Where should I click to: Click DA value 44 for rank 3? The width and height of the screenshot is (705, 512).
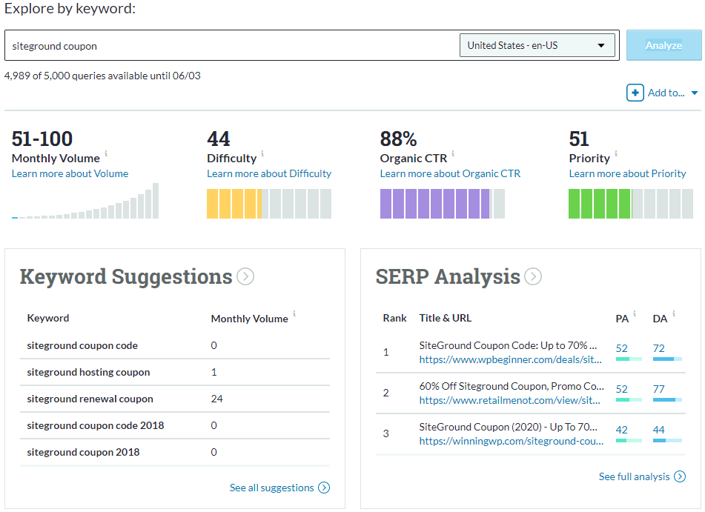point(659,430)
